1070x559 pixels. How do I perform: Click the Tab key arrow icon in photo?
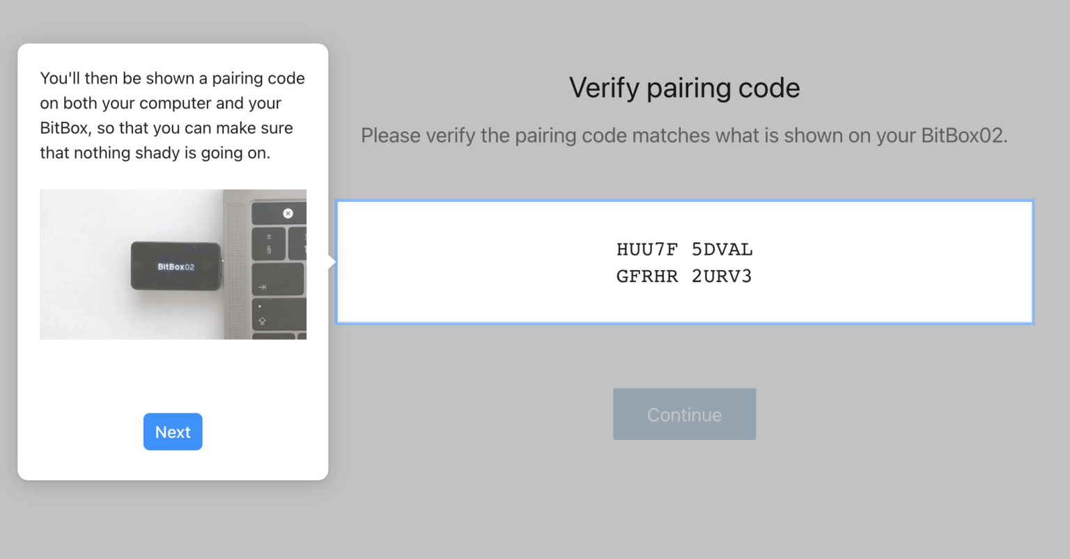pos(263,287)
